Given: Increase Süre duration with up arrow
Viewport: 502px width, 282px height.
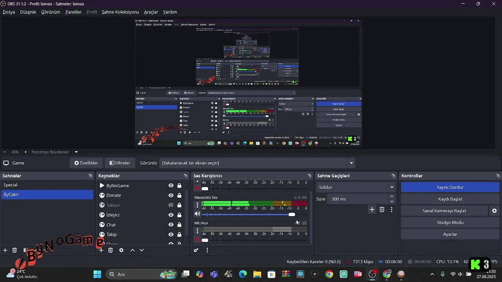Looking at the screenshot, I should [392, 197].
